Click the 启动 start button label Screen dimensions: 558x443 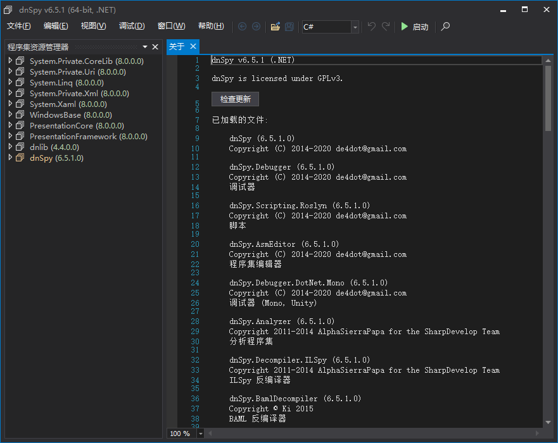421,27
